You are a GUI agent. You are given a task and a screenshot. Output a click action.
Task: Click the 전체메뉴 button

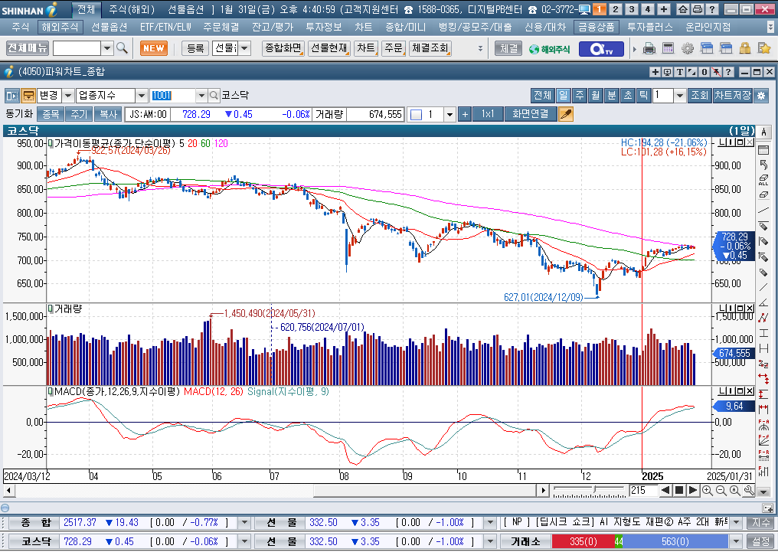coord(28,48)
